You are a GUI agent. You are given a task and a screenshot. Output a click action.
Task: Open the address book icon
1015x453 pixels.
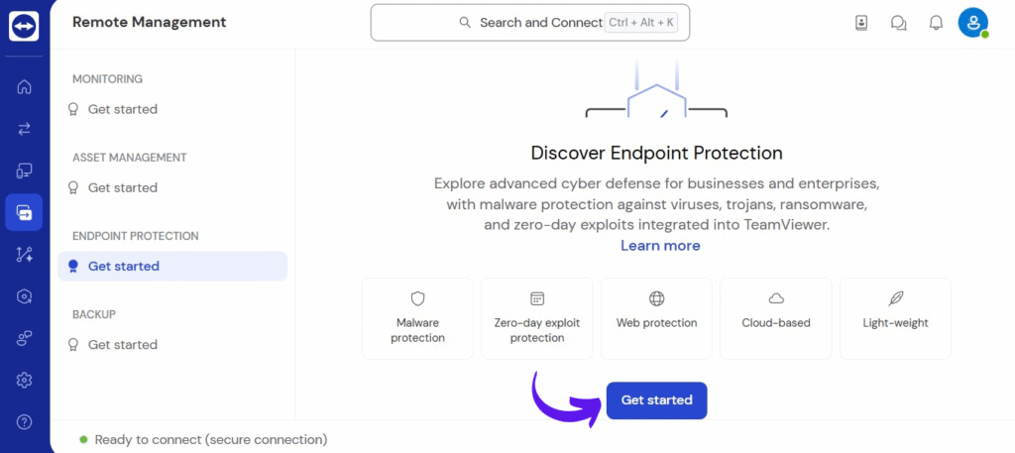(861, 24)
